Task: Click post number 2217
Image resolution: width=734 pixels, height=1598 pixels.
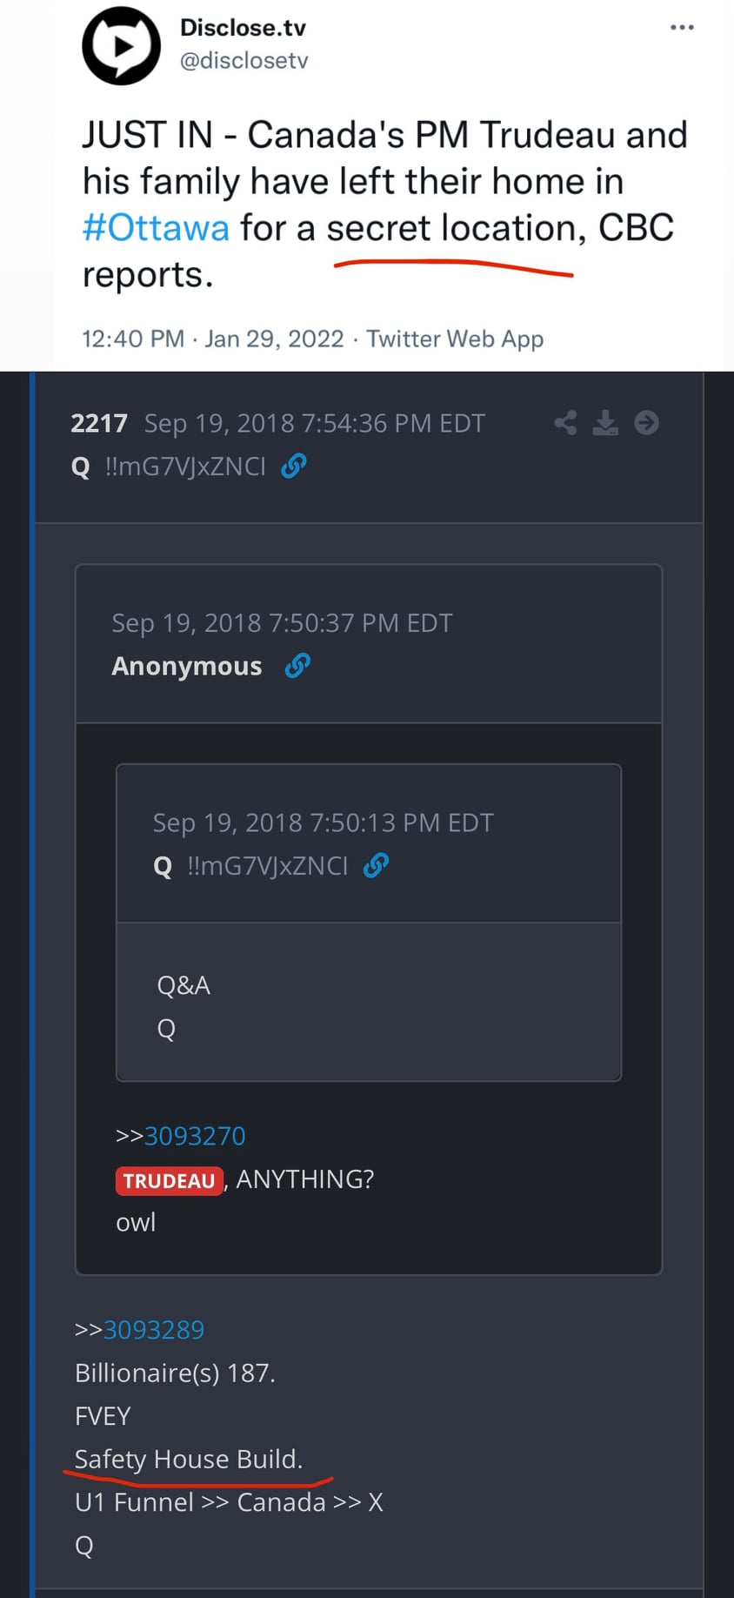Action: [x=98, y=423]
